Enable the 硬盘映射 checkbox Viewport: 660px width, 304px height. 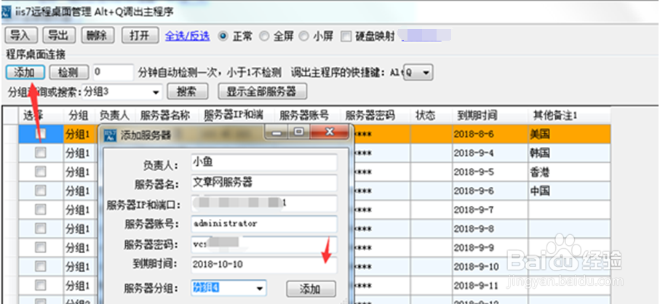346,36
